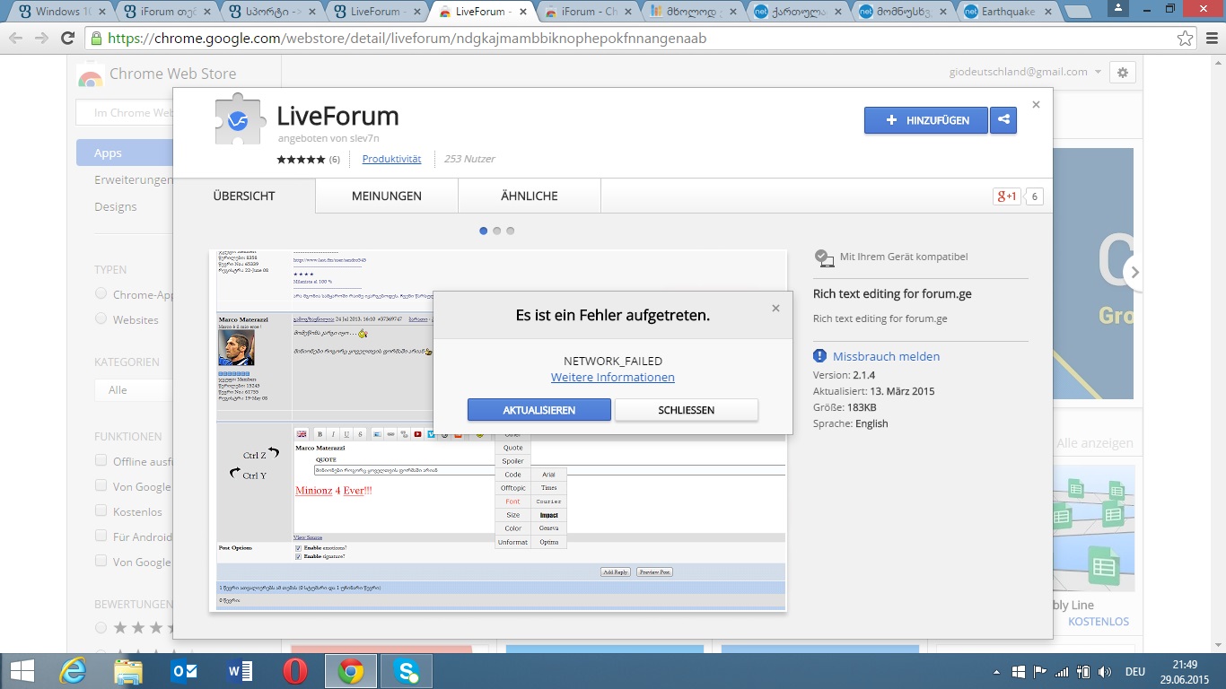Open the store settings gear menu
This screenshot has height=689, width=1226.
tap(1123, 73)
